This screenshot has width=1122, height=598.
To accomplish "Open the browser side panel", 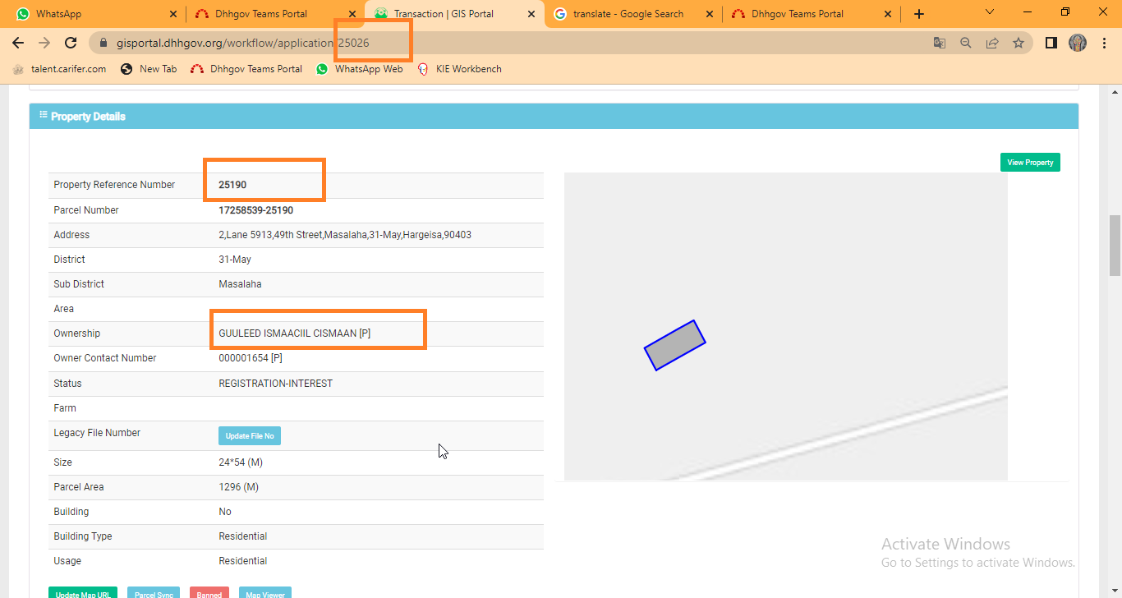I will click(1051, 43).
